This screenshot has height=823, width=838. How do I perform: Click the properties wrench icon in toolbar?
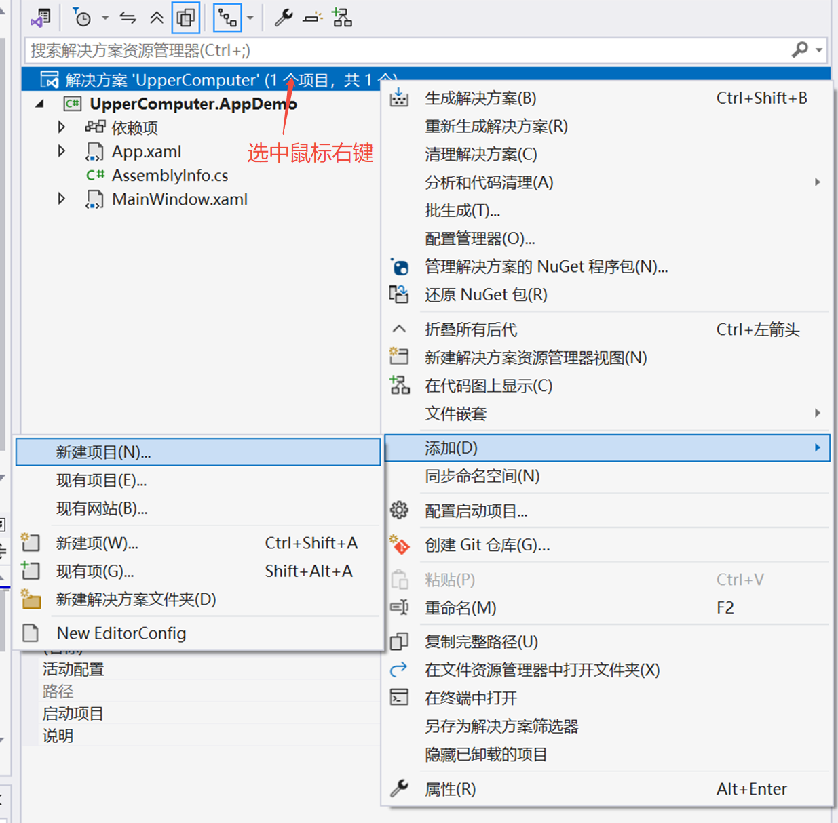click(x=284, y=18)
